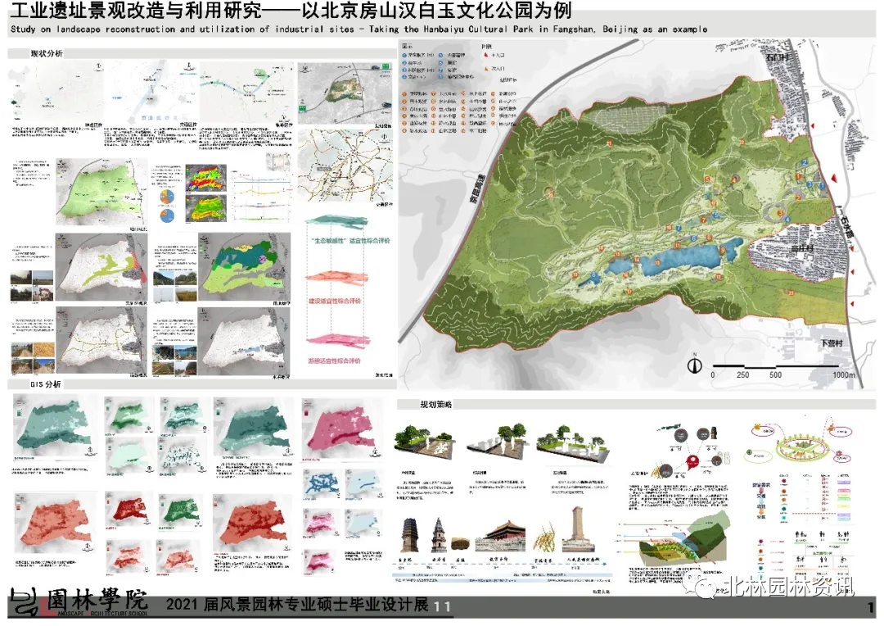Click the teal and yellow vegetation classification map

[x=244, y=266]
